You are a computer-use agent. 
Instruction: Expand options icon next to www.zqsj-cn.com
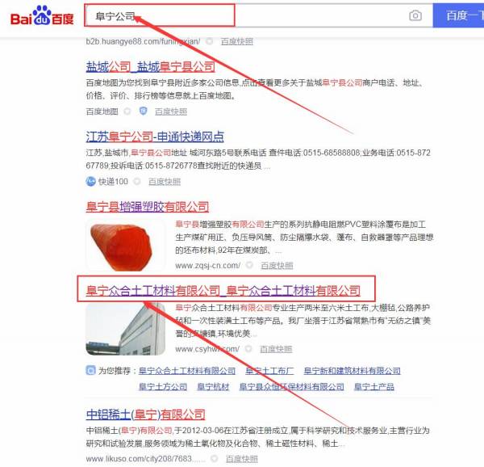click(x=249, y=265)
